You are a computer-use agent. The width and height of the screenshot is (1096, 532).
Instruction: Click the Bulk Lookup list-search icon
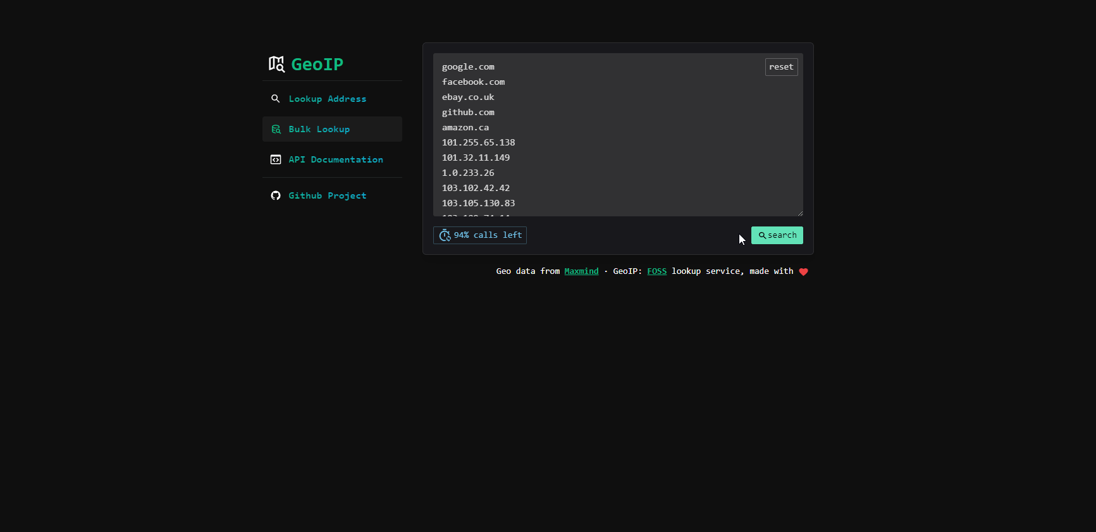point(276,129)
